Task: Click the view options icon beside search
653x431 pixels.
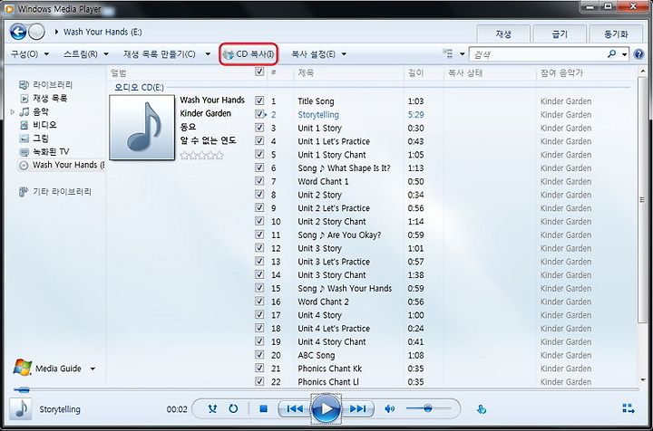Action: coord(448,53)
